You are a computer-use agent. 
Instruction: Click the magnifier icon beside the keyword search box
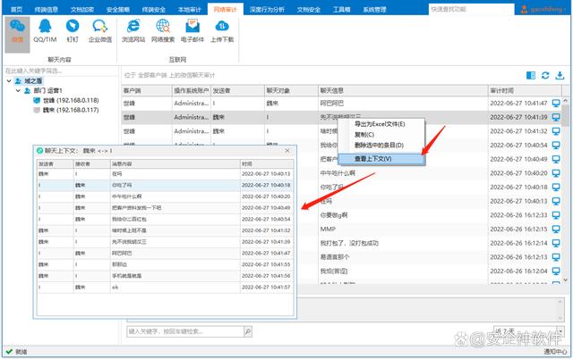[x=248, y=331]
